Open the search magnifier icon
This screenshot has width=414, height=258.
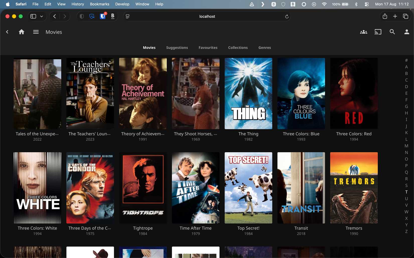tap(392, 32)
